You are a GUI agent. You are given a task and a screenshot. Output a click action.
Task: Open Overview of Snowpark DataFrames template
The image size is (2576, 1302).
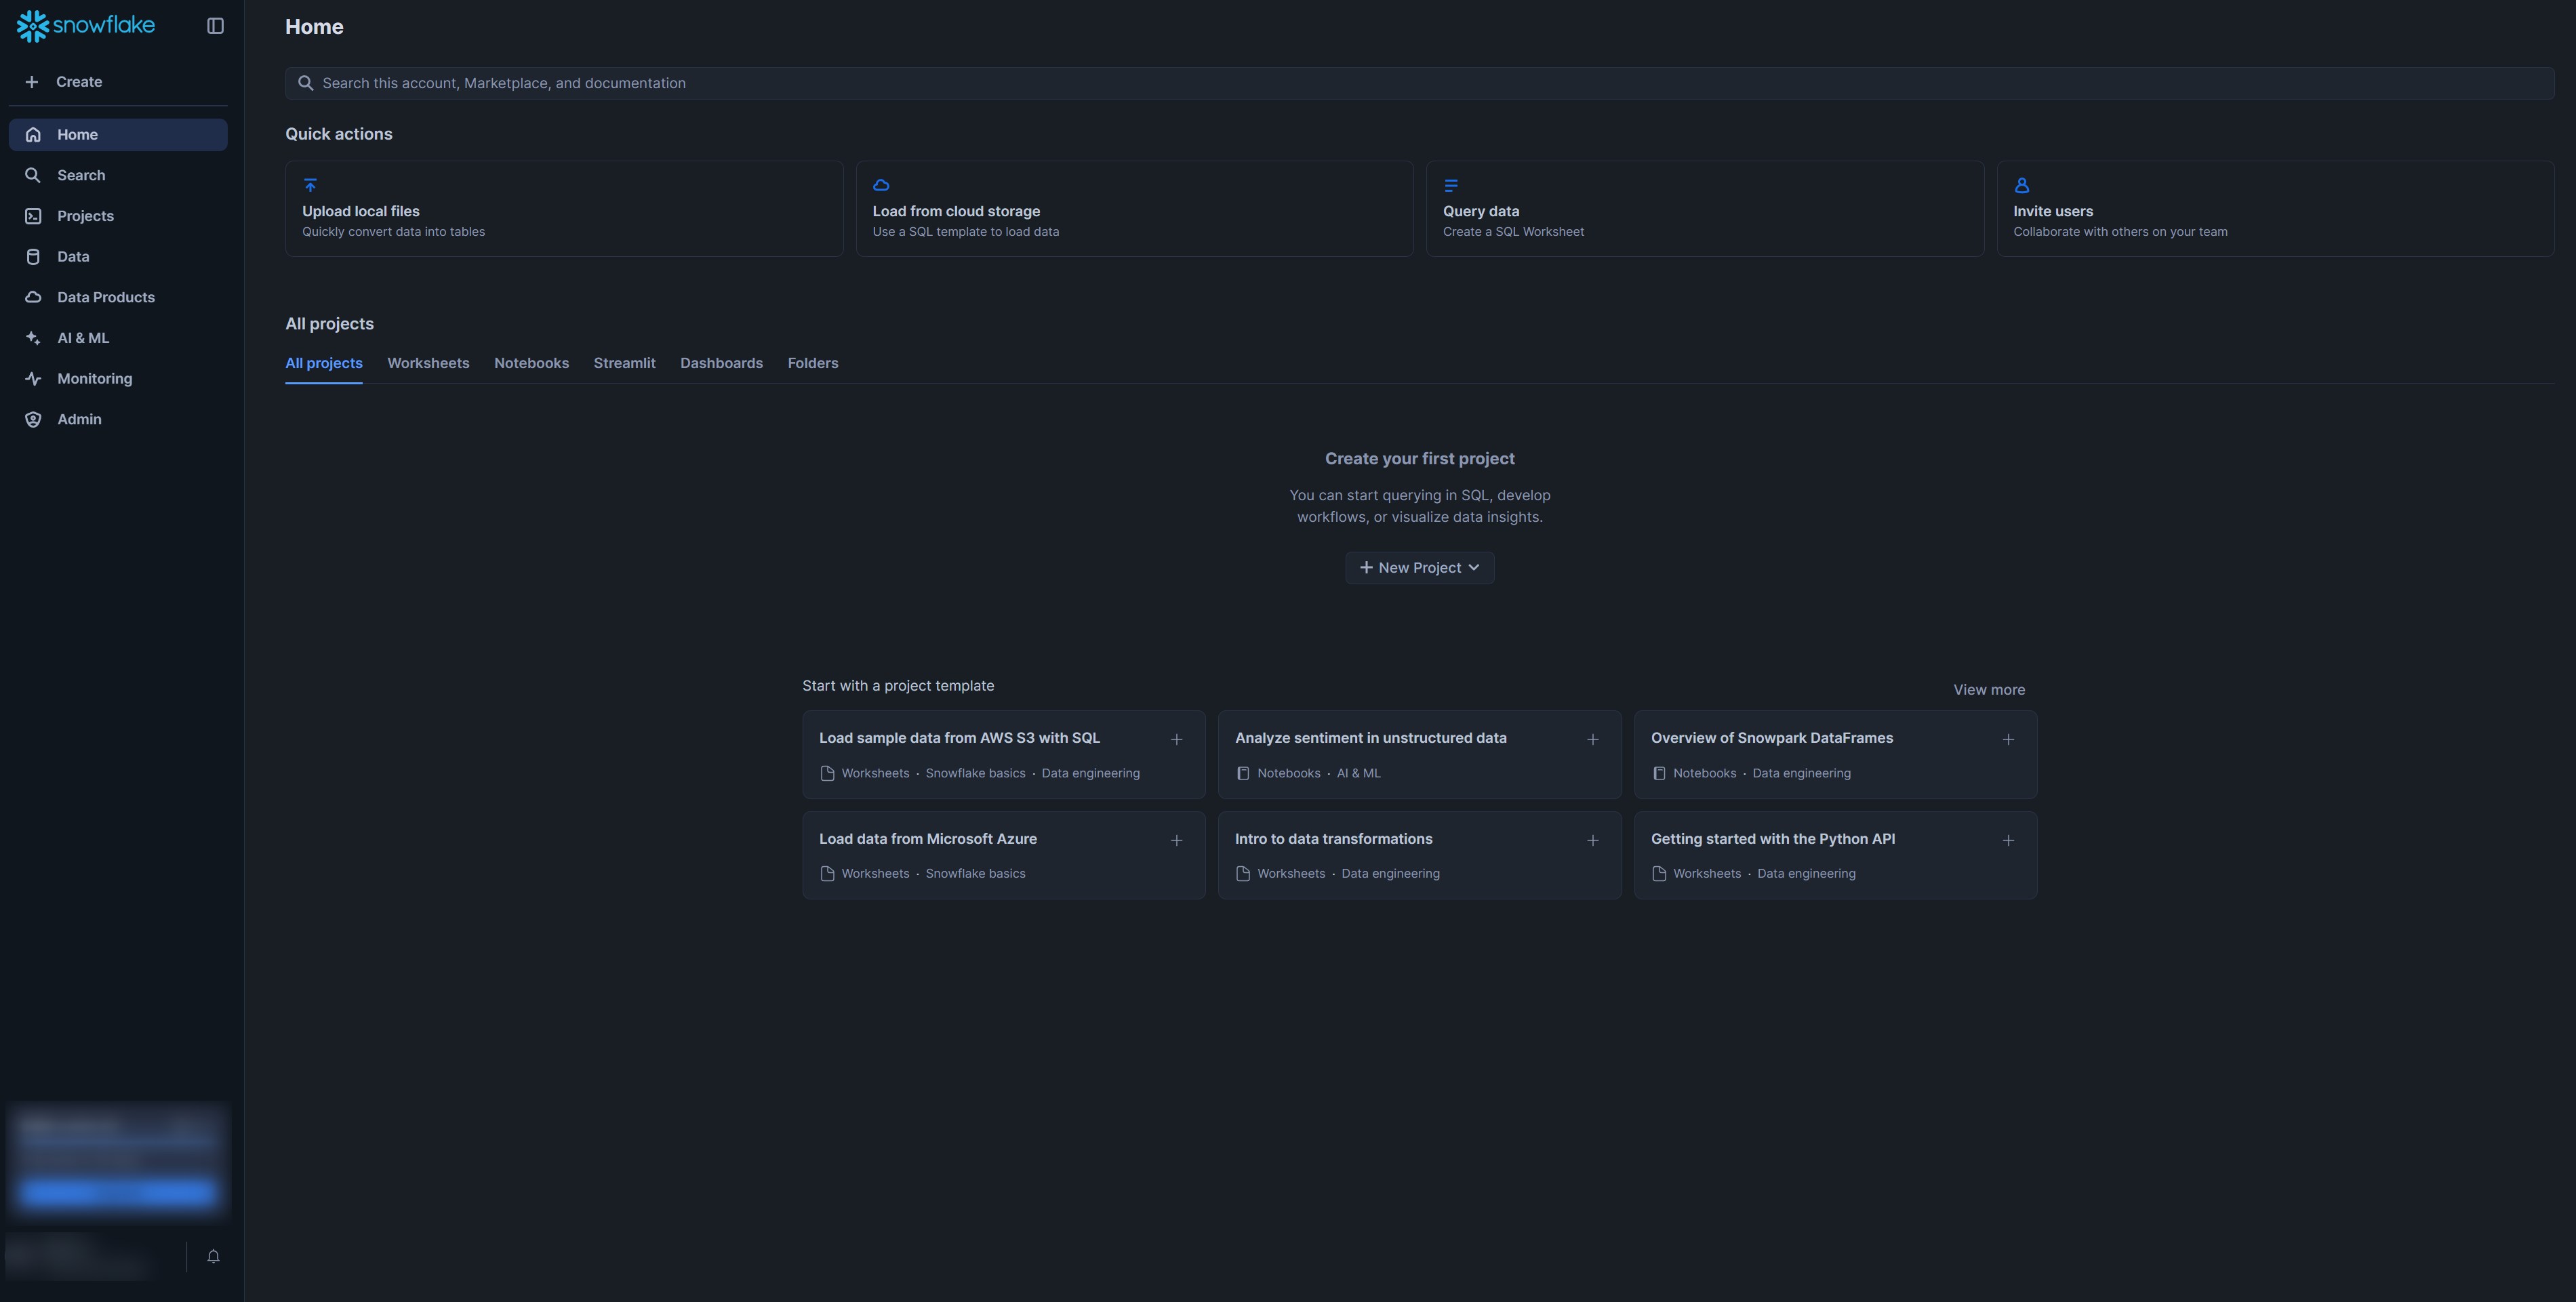tap(1835, 755)
